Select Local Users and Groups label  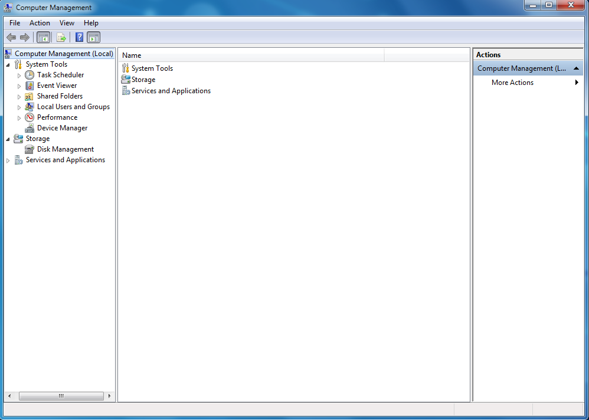[73, 107]
